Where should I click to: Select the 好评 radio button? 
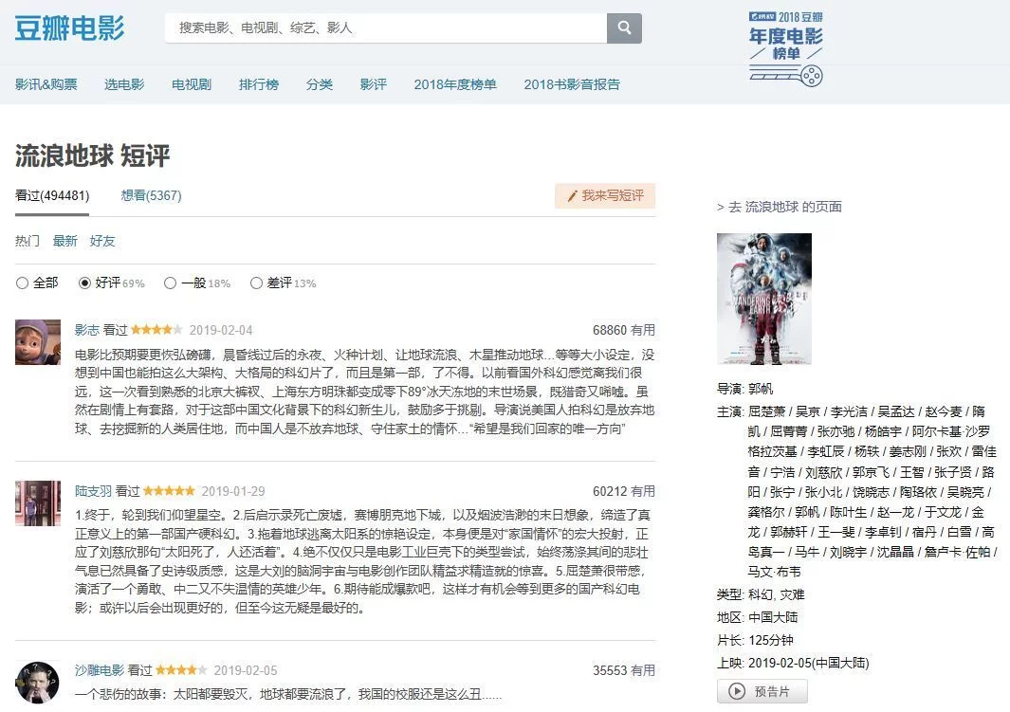[x=84, y=283]
